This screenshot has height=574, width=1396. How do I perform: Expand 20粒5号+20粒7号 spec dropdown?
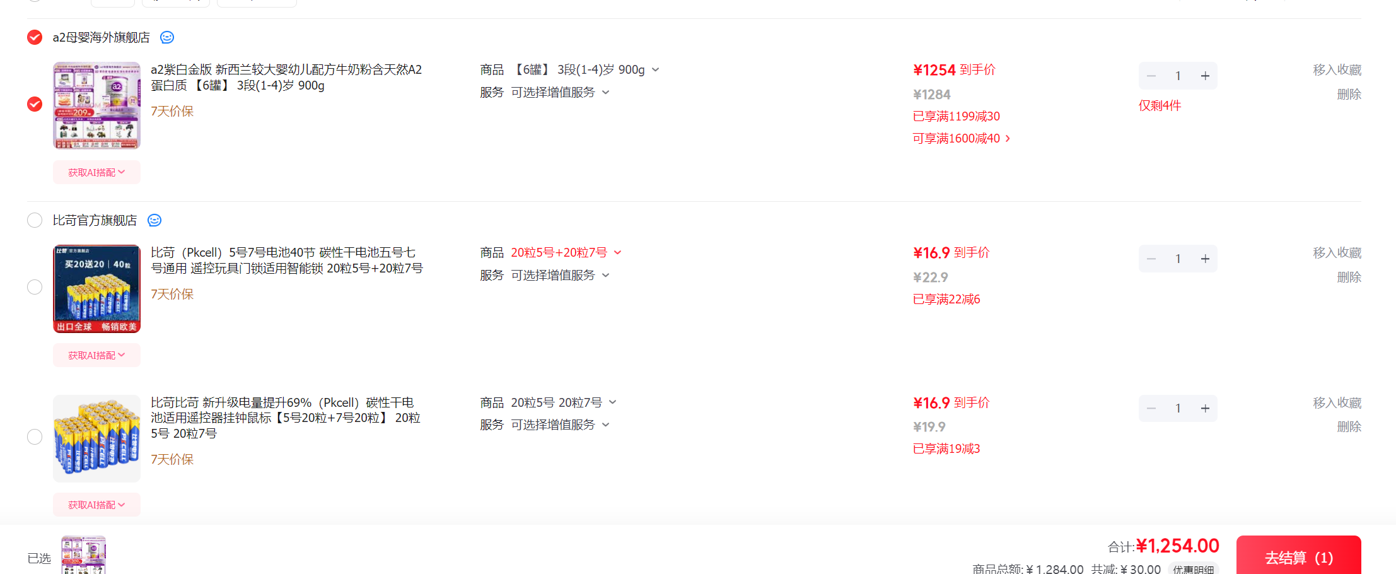click(x=617, y=252)
